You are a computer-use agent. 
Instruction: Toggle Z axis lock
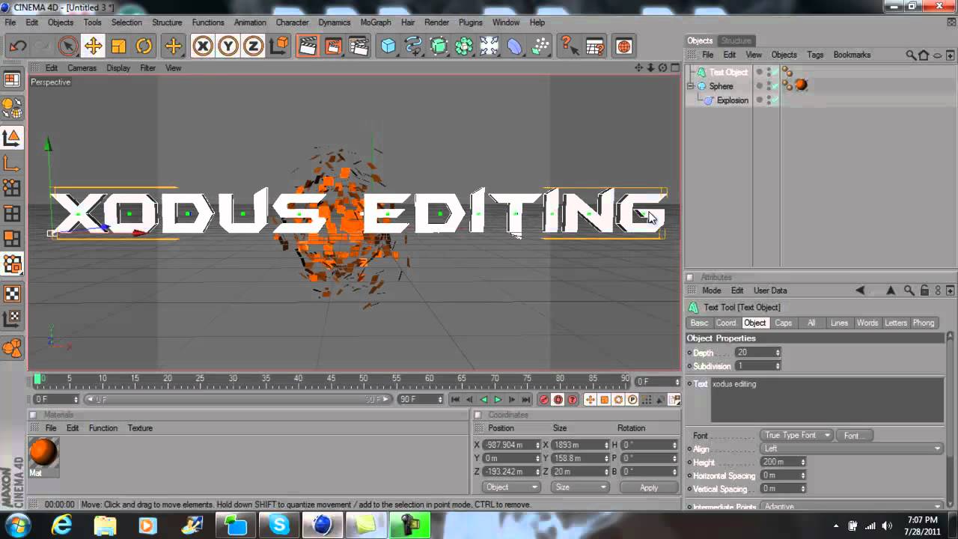pos(253,46)
